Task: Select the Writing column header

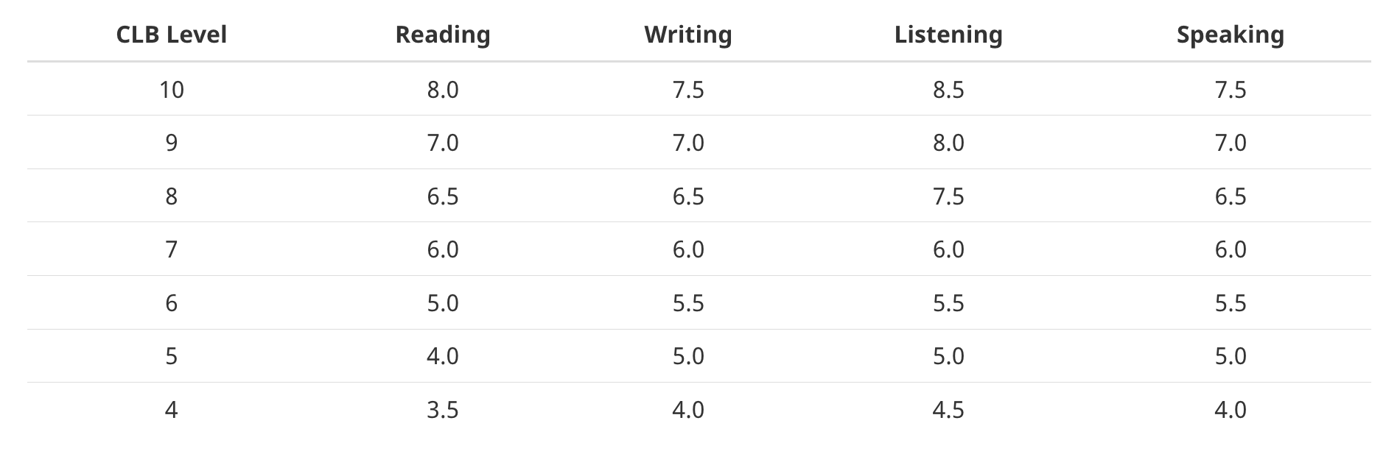Action: 688,35
